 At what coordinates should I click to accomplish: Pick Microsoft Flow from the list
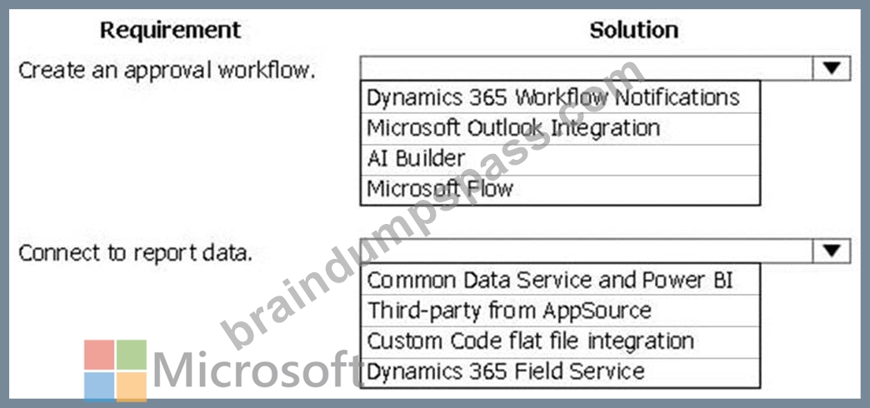[x=560, y=190]
